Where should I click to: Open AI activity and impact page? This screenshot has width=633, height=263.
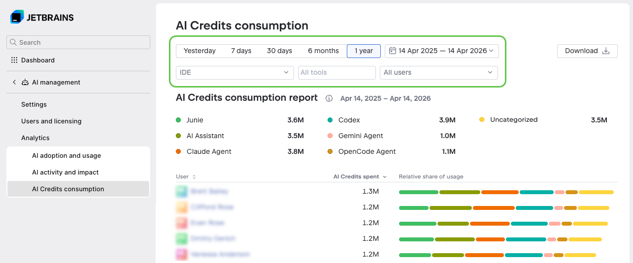tap(66, 172)
